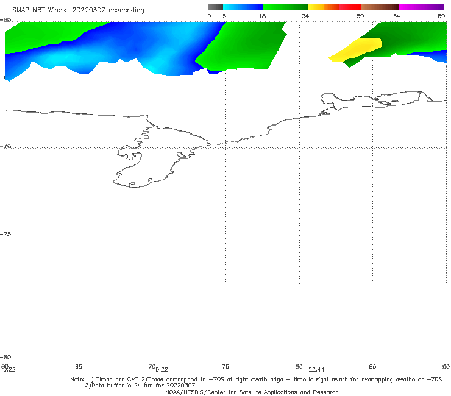The width and height of the screenshot is (451, 396).
Task: Click the NOAA/NESDIS credit line
Action: (x=252, y=392)
